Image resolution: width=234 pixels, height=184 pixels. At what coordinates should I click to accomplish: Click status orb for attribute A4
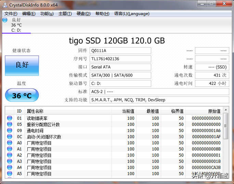pyautogui.click(x=10, y=167)
